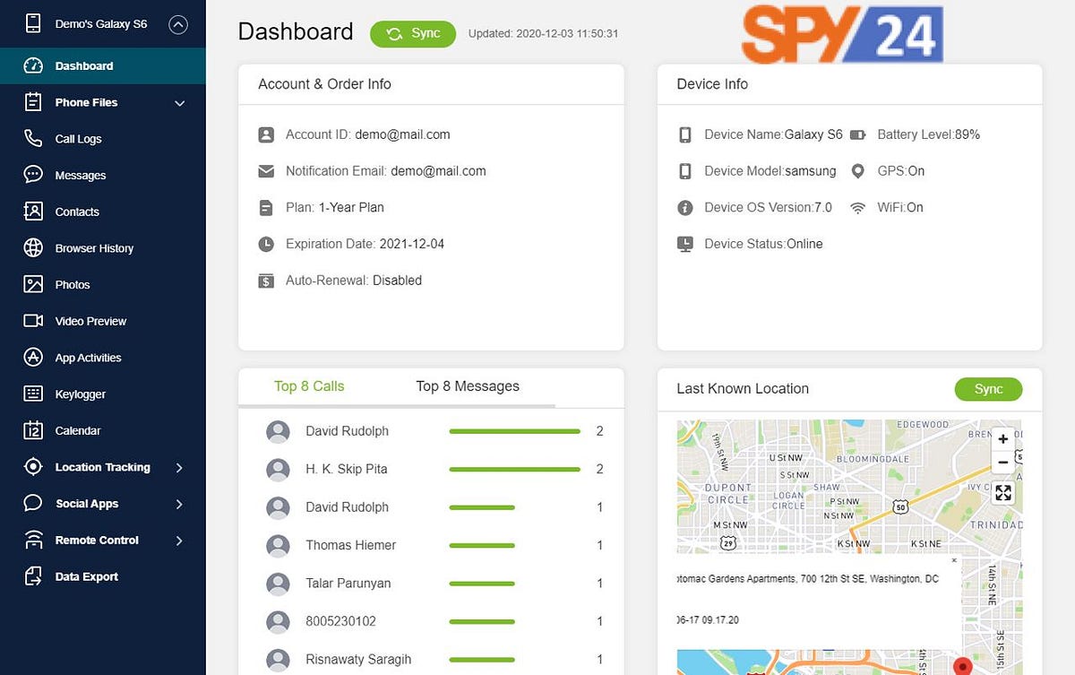
Task: Sync the Last Known Location data
Action: tap(988, 389)
